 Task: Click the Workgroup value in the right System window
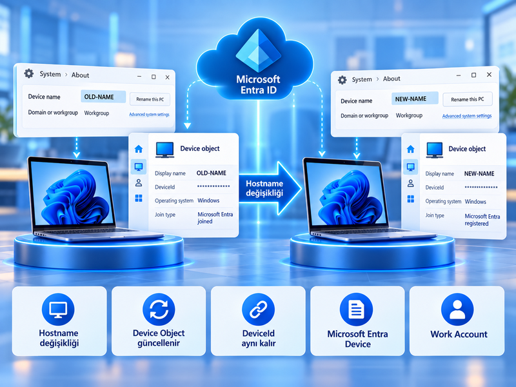coord(409,115)
